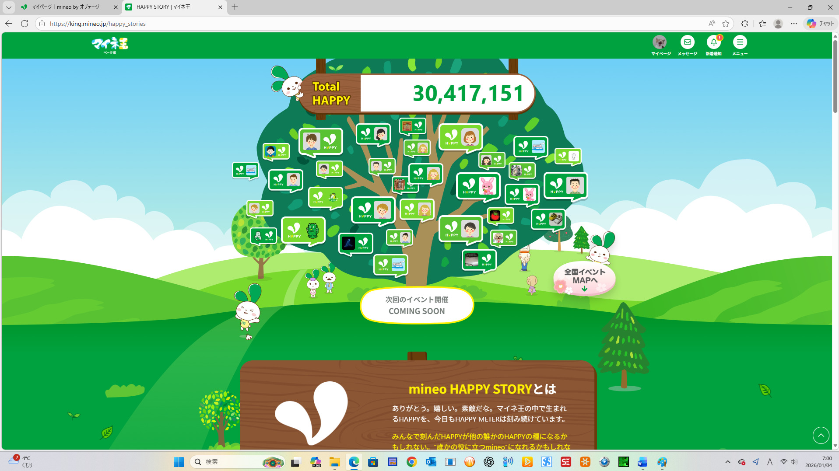Open the マイページ avatar icon
This screenshot has height=471, width=839.
[x=660, y=42]
